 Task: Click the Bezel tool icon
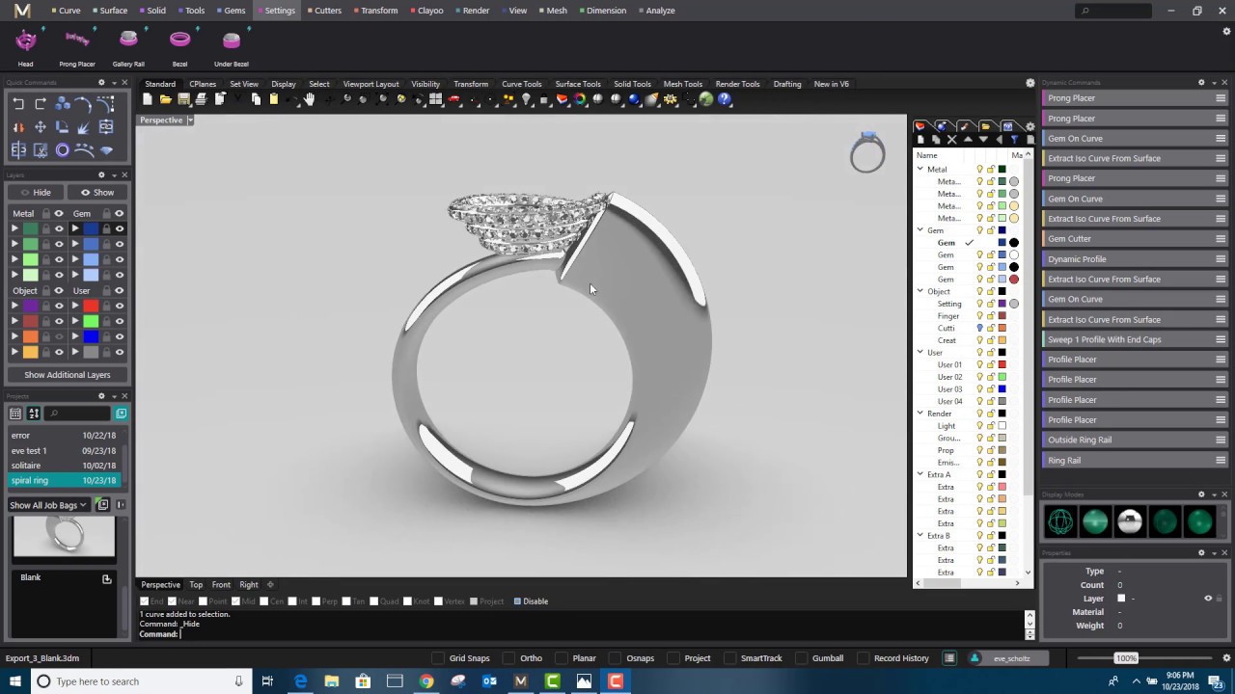179,40
